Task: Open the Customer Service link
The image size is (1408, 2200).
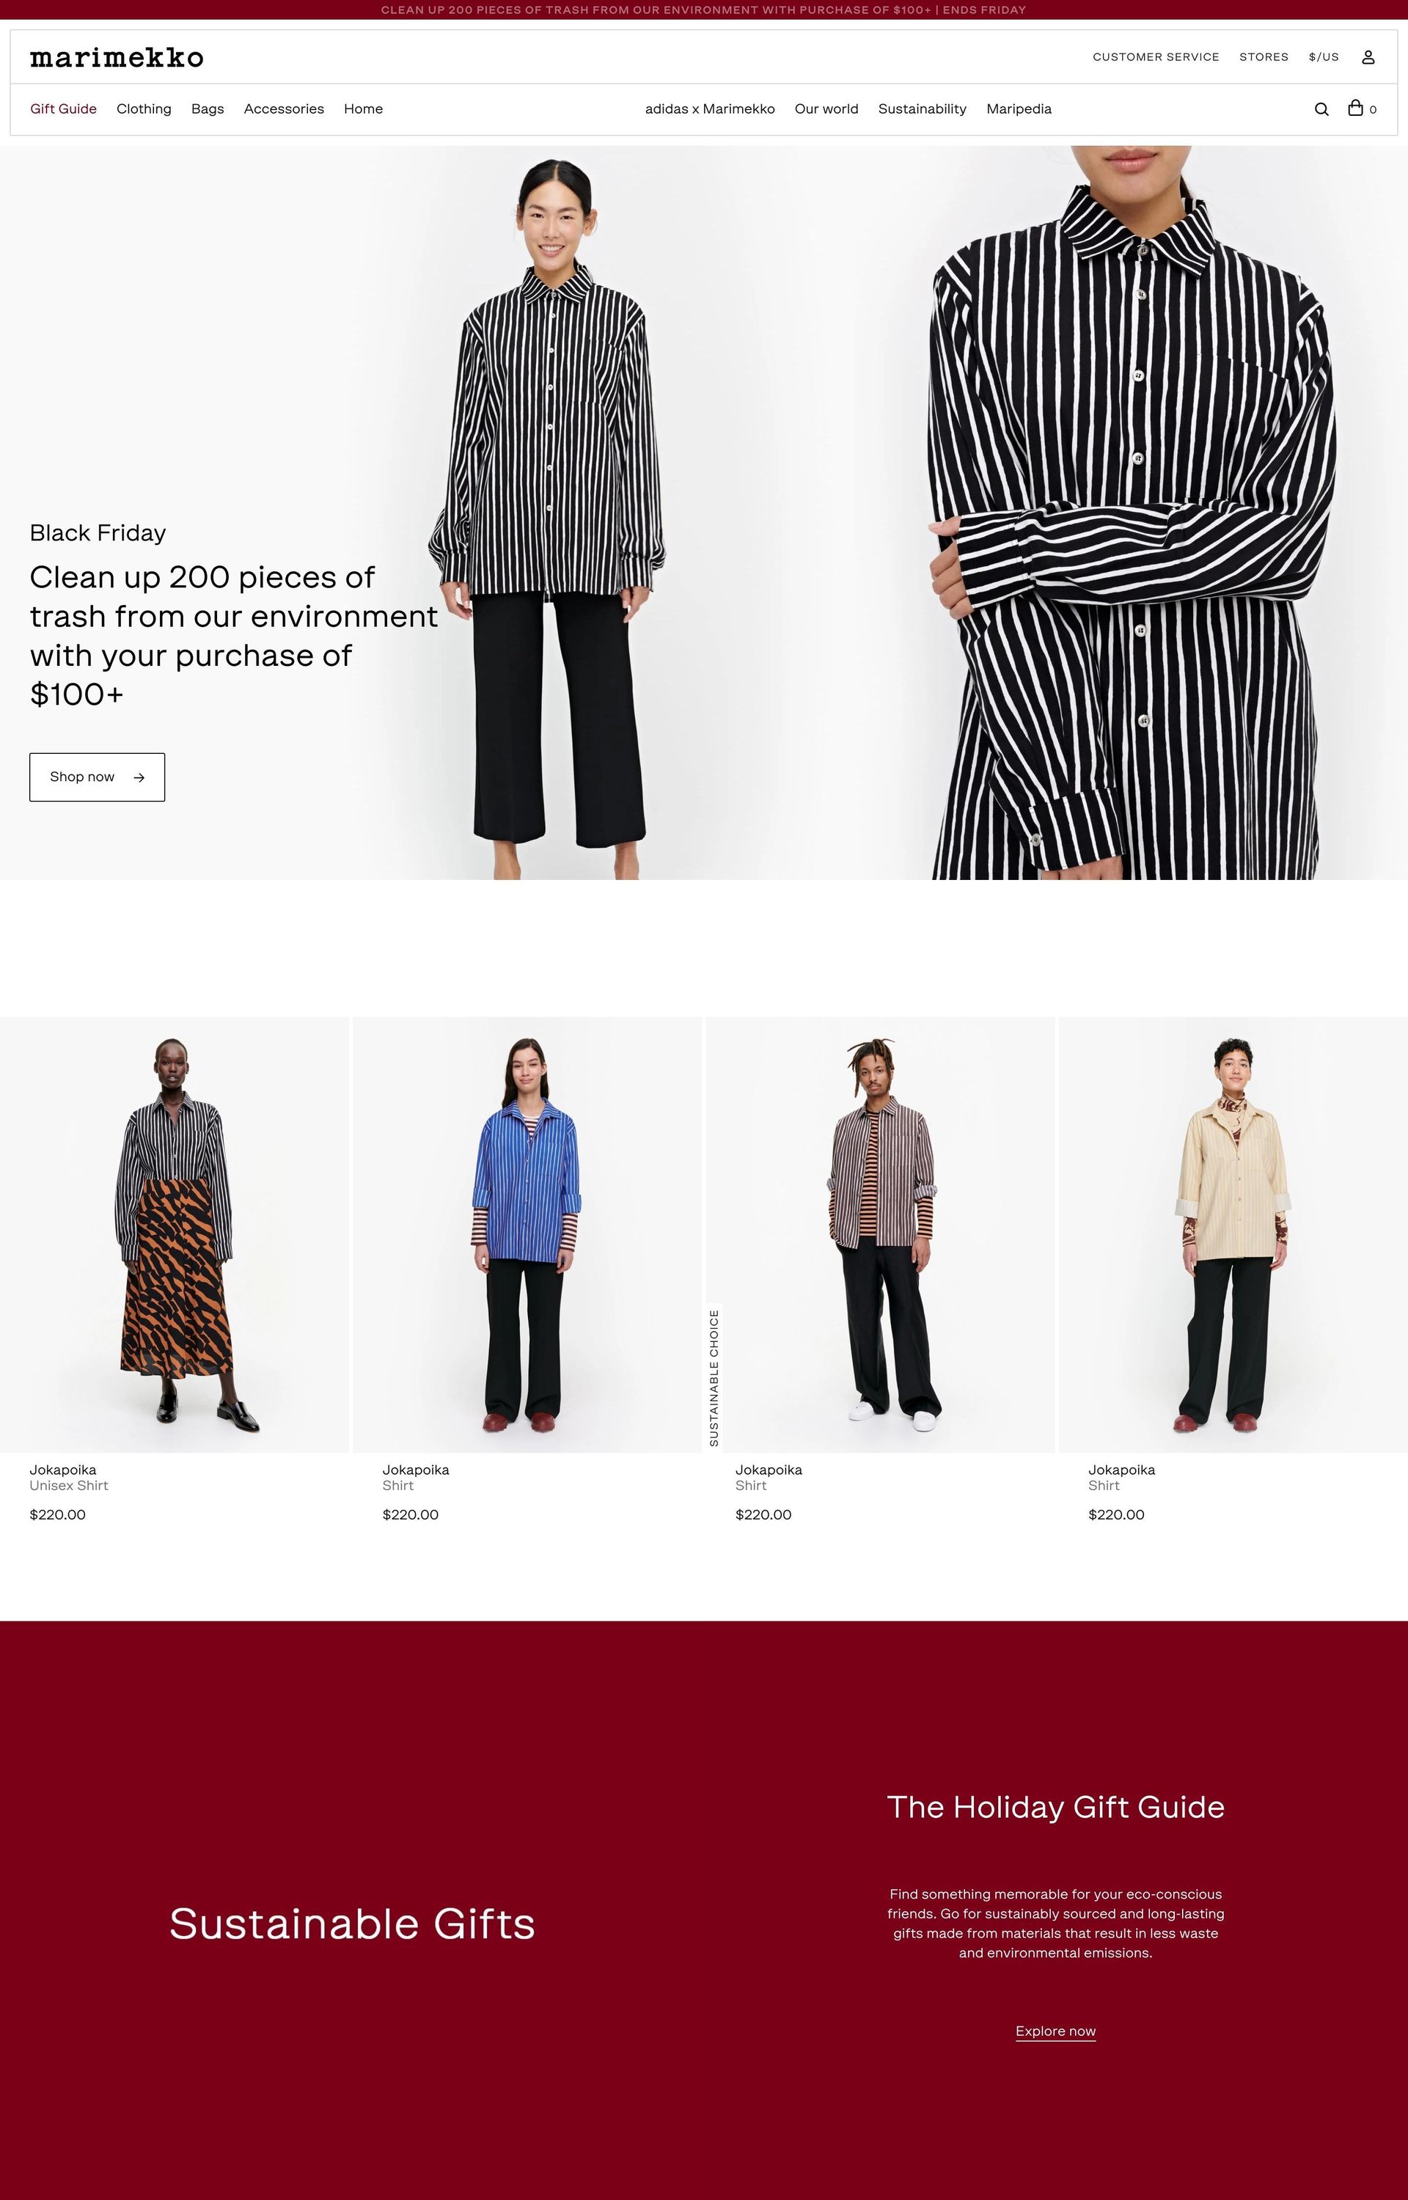Action: (1156, 56)
